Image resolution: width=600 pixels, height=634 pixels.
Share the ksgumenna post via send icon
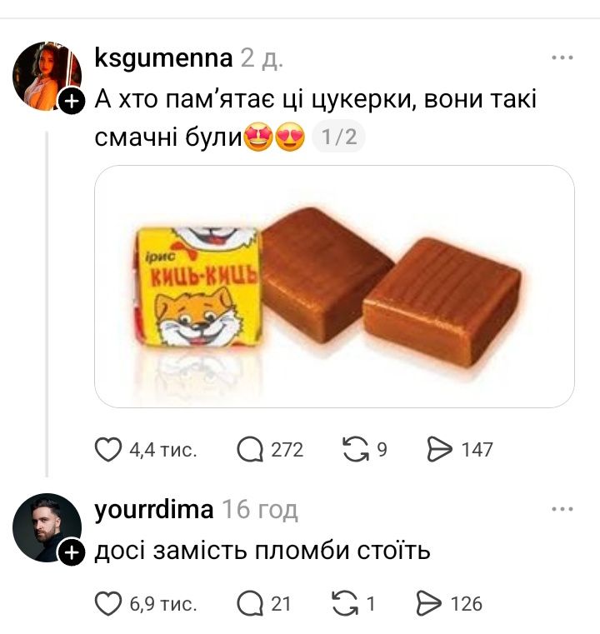click(x=440, y=450)
